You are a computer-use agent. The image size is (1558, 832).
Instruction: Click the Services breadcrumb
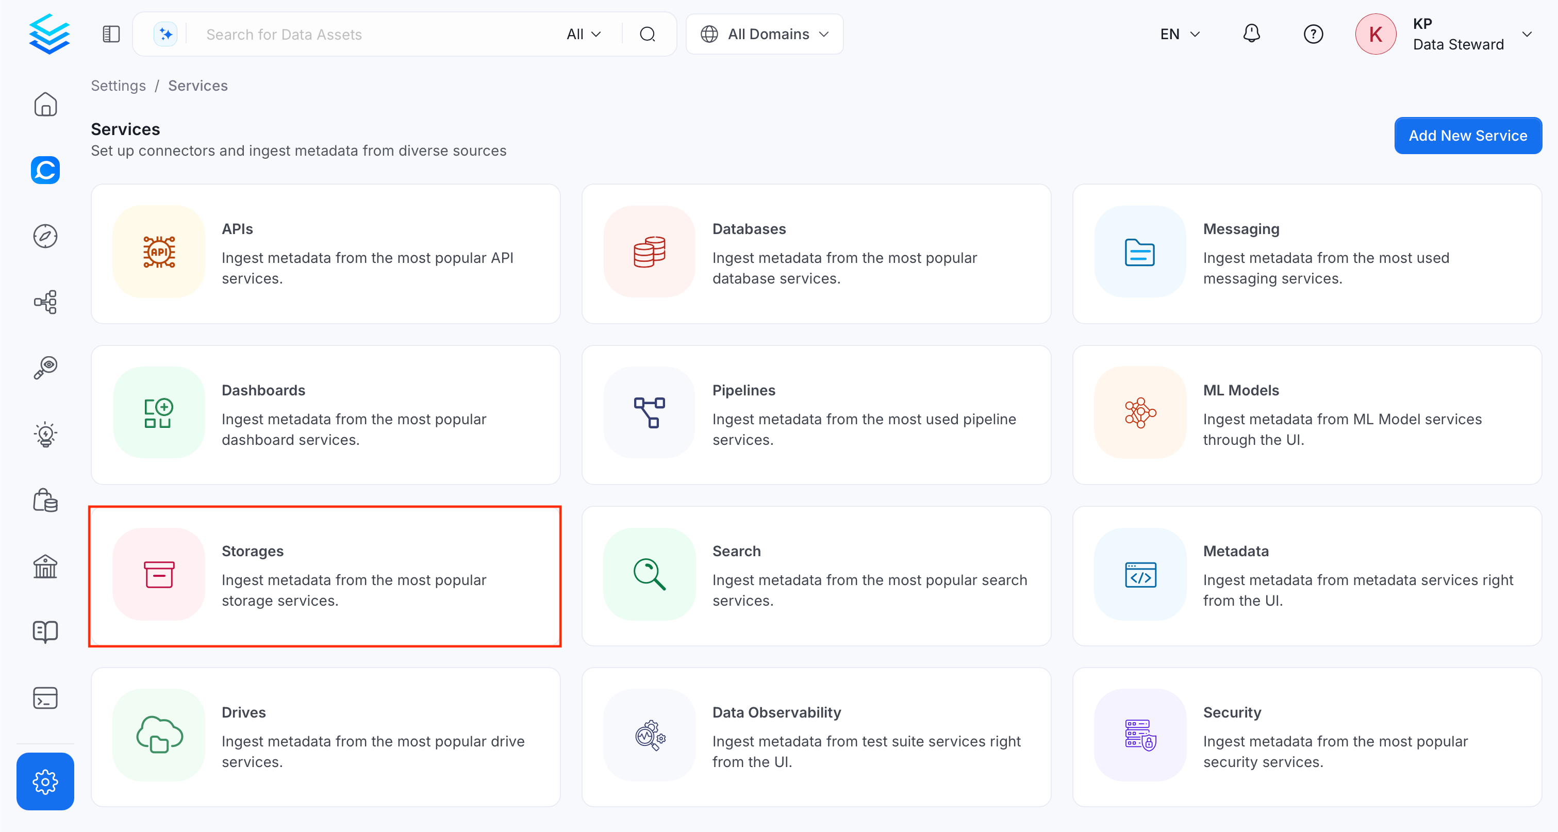[198, 86]
